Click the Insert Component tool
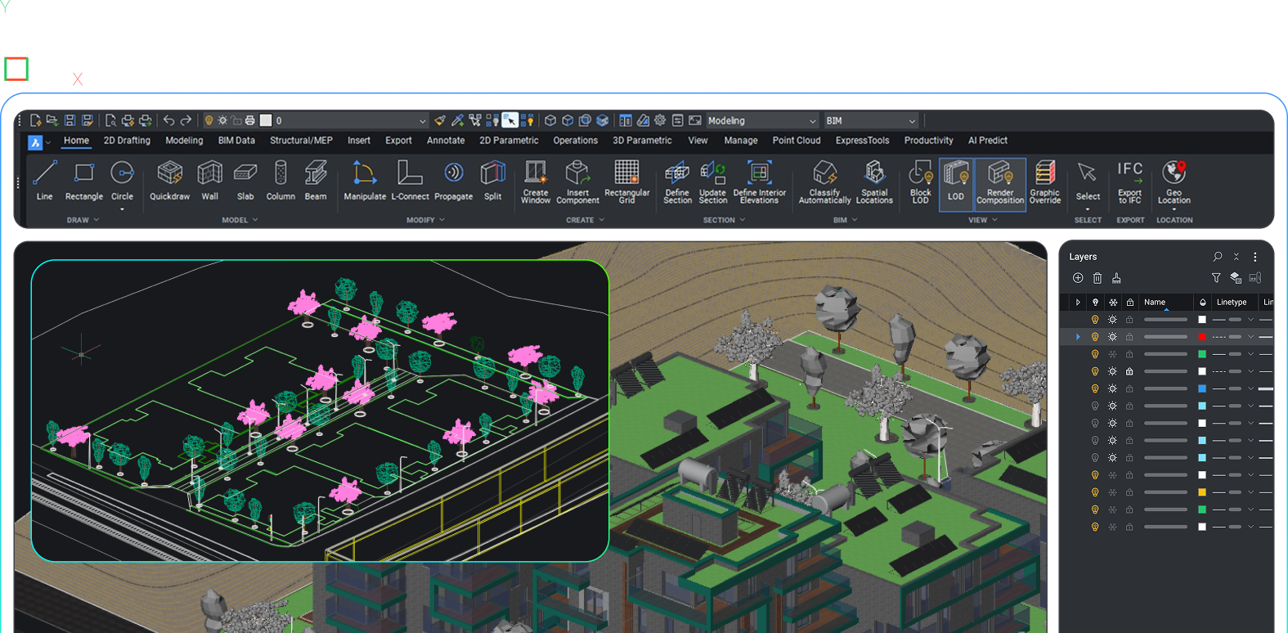Image resolution: width=1288 pixels, height=633 pixels. tap(577, 182)
